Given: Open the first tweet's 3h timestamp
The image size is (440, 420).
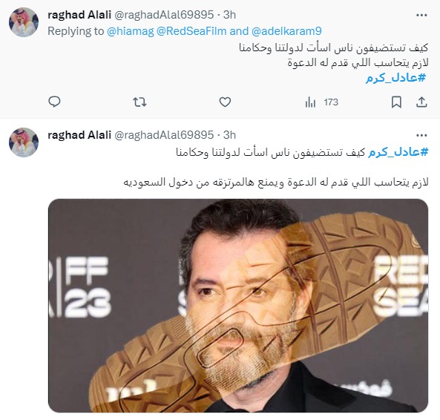Looking at the screenshot, I should coord(229,15).
